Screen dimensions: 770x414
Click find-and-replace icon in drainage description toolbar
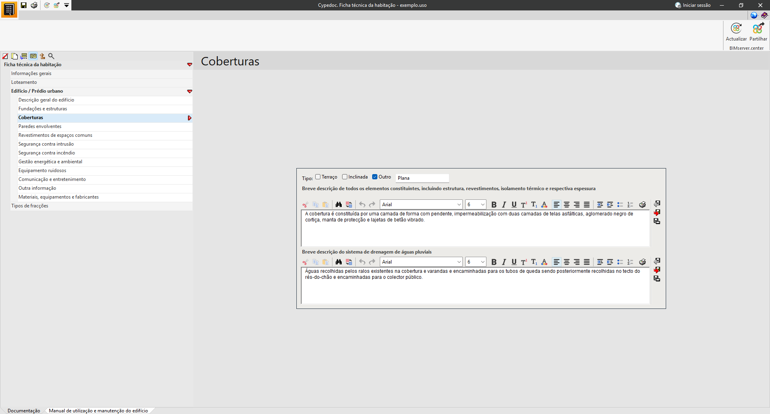point(349,262)
